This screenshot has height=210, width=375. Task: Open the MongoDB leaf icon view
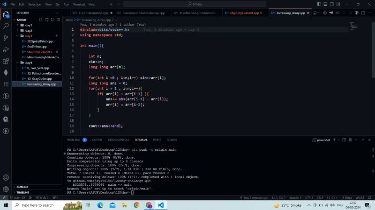[x=6, y=73]
